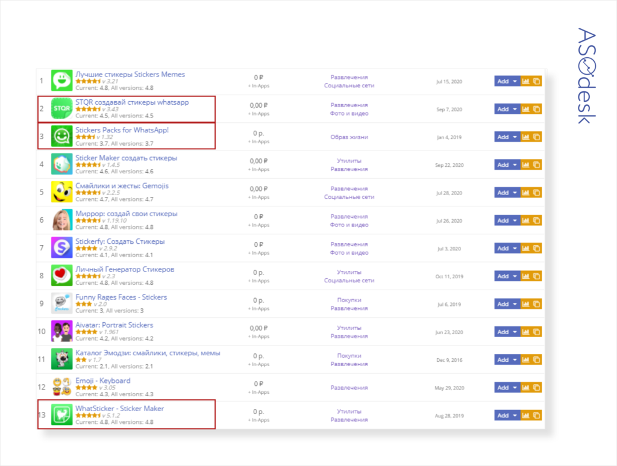Open chart icon in Stickerfy row

click(x=525, y=248)
